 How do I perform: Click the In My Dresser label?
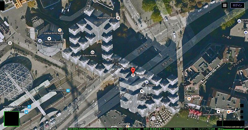coord(149,85)
